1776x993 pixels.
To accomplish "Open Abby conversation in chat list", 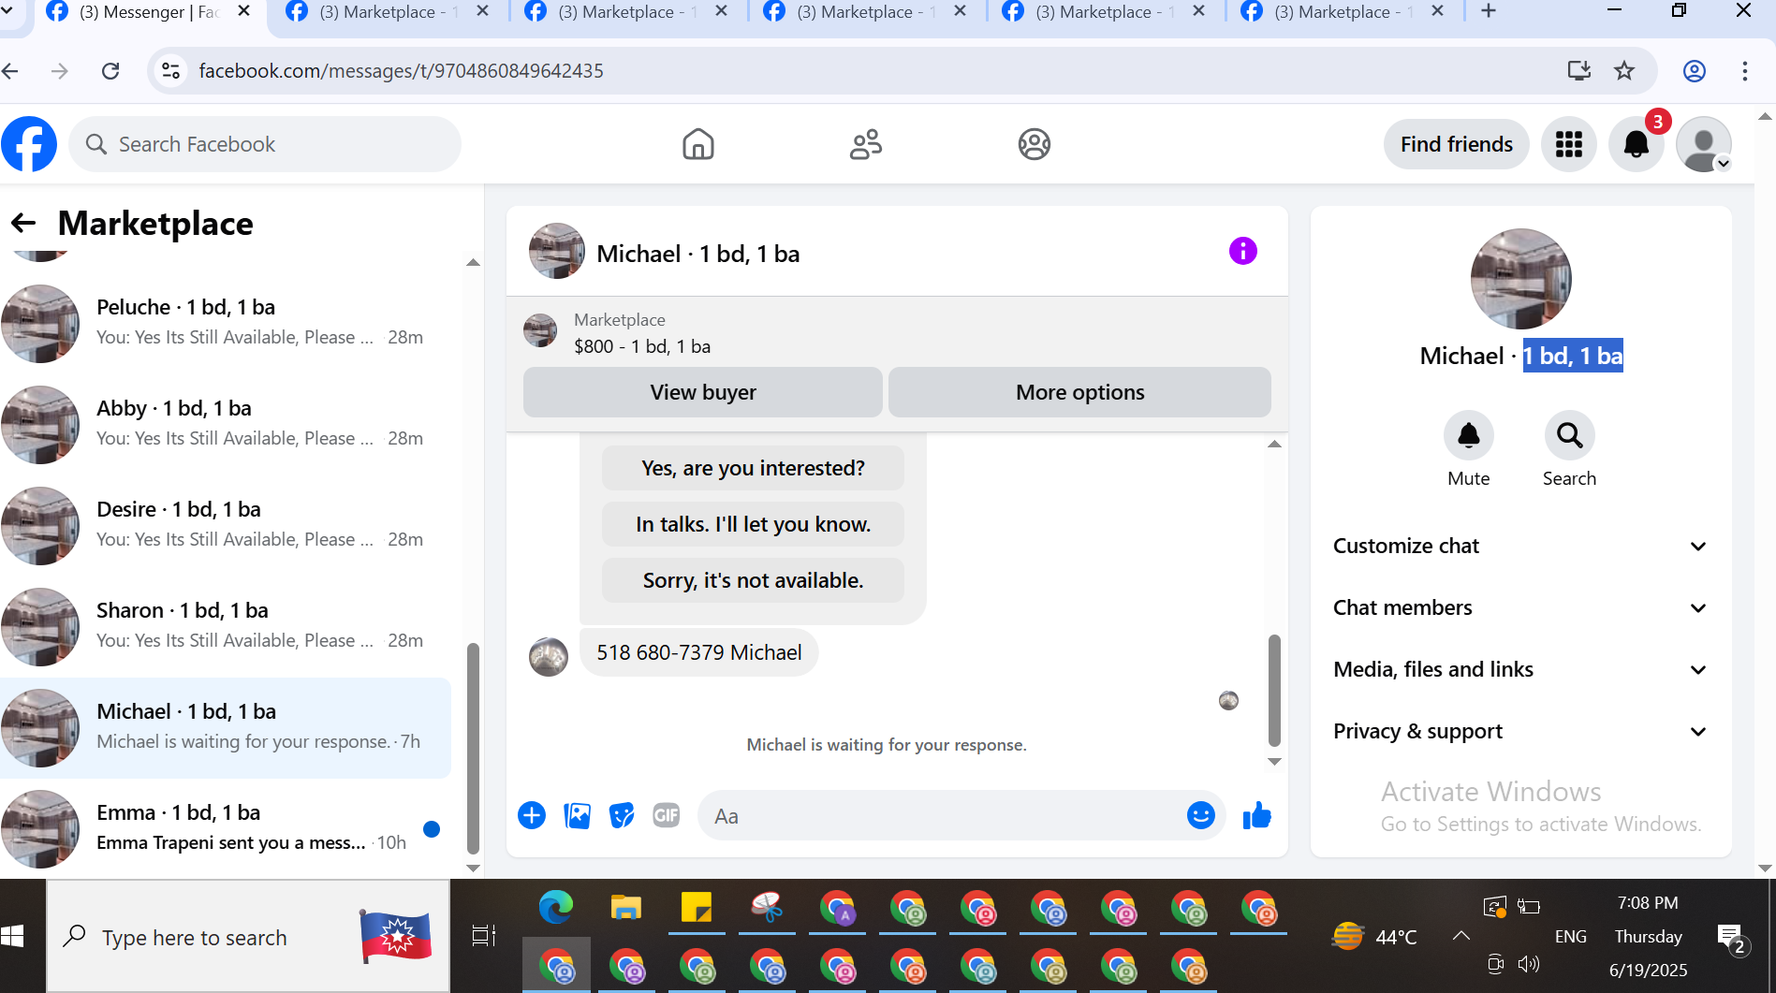I will coord(226,425).
